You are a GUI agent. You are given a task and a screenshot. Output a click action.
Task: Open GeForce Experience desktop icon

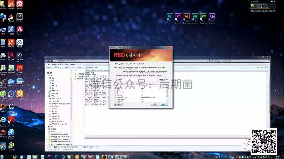point(3,83)
